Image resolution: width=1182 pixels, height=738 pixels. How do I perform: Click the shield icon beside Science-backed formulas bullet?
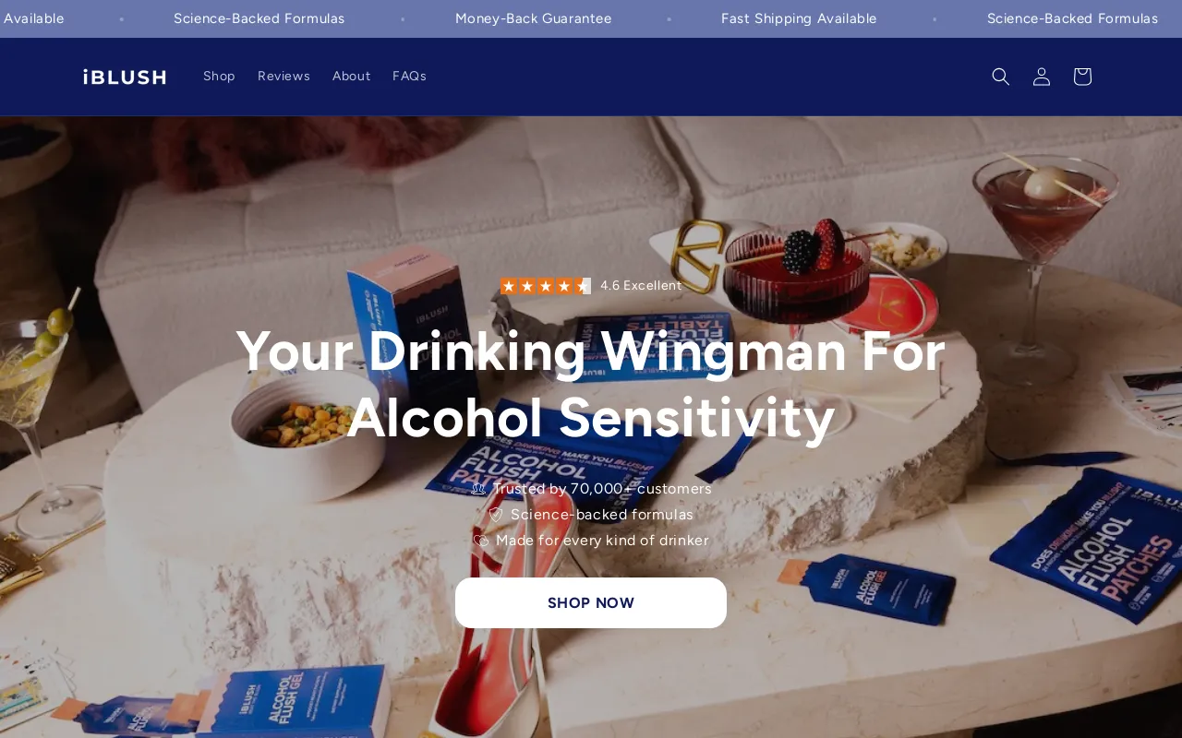click(496, 515)
